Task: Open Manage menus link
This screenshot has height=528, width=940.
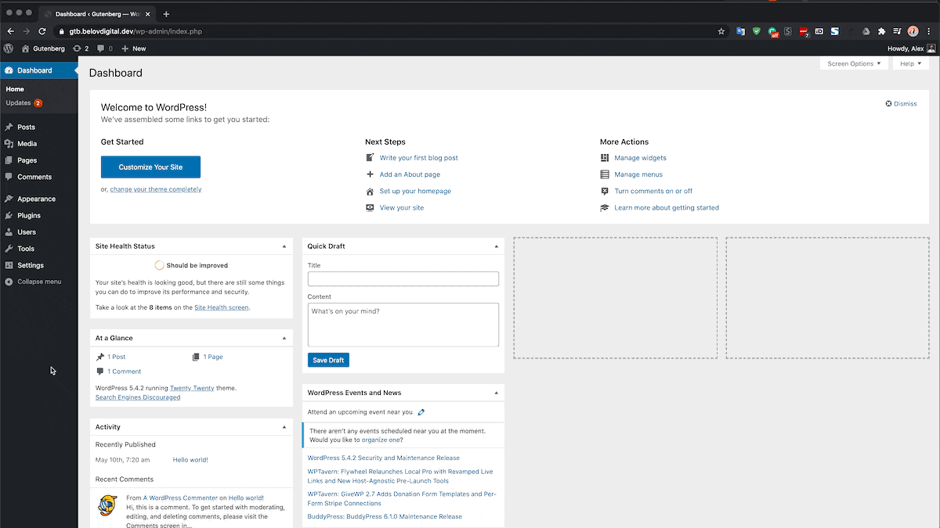Action: point(638,174)
